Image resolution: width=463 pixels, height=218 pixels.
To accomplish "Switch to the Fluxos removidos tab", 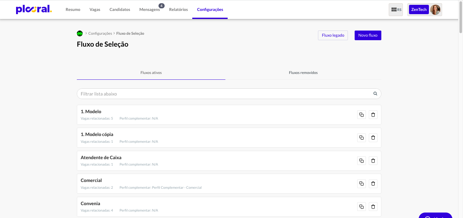I will pyautogui.click(x=303, y=73).
